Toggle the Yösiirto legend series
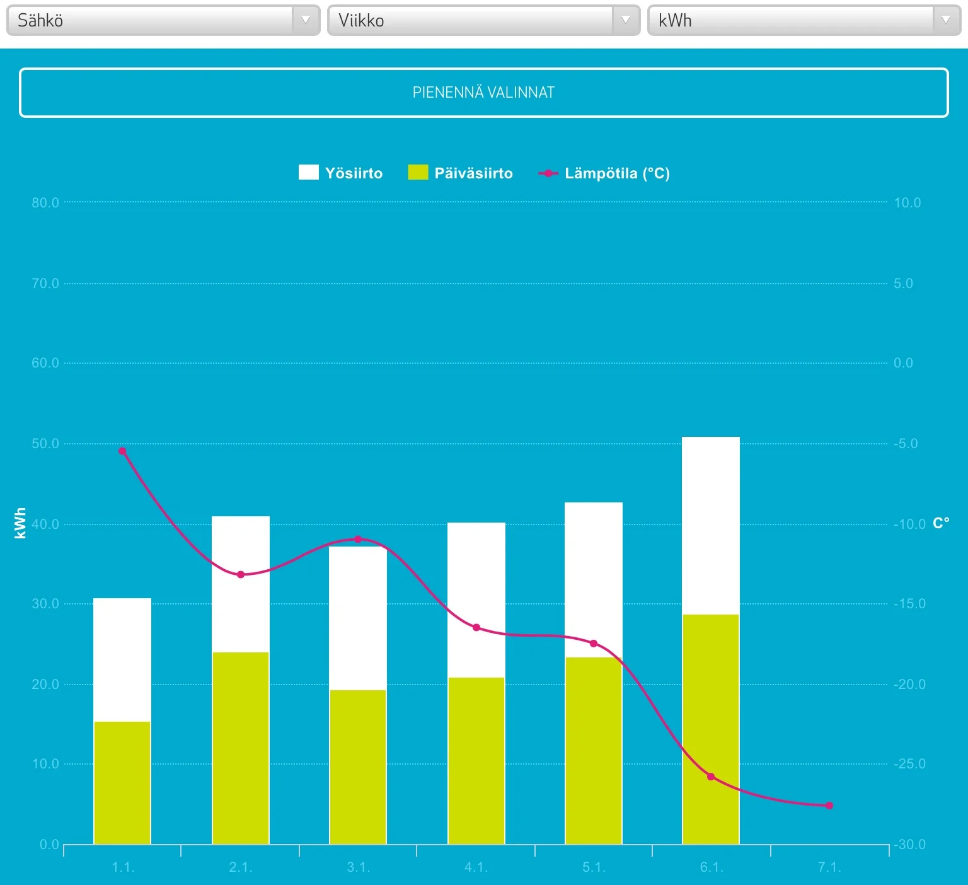The image size is (968, 885). [354, 173]
